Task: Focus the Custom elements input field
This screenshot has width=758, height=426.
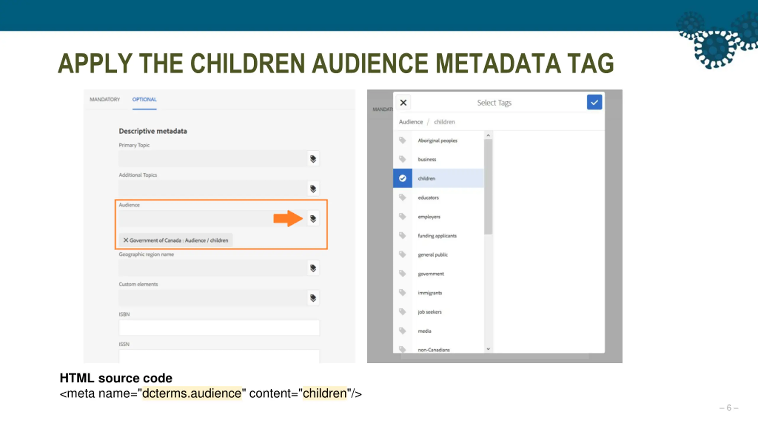Action: coord(213,298)
